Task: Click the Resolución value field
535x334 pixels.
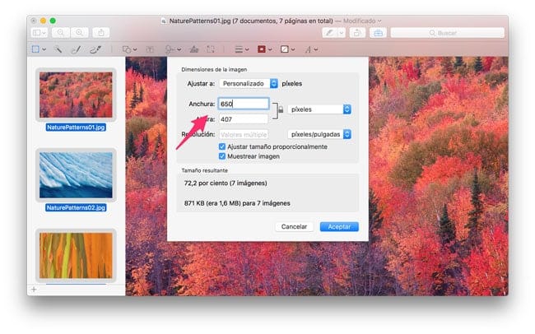Action: pos(244,134)
